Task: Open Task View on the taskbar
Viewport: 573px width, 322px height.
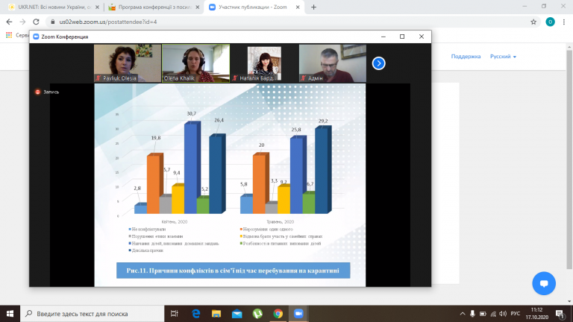Action: (175, 314)
